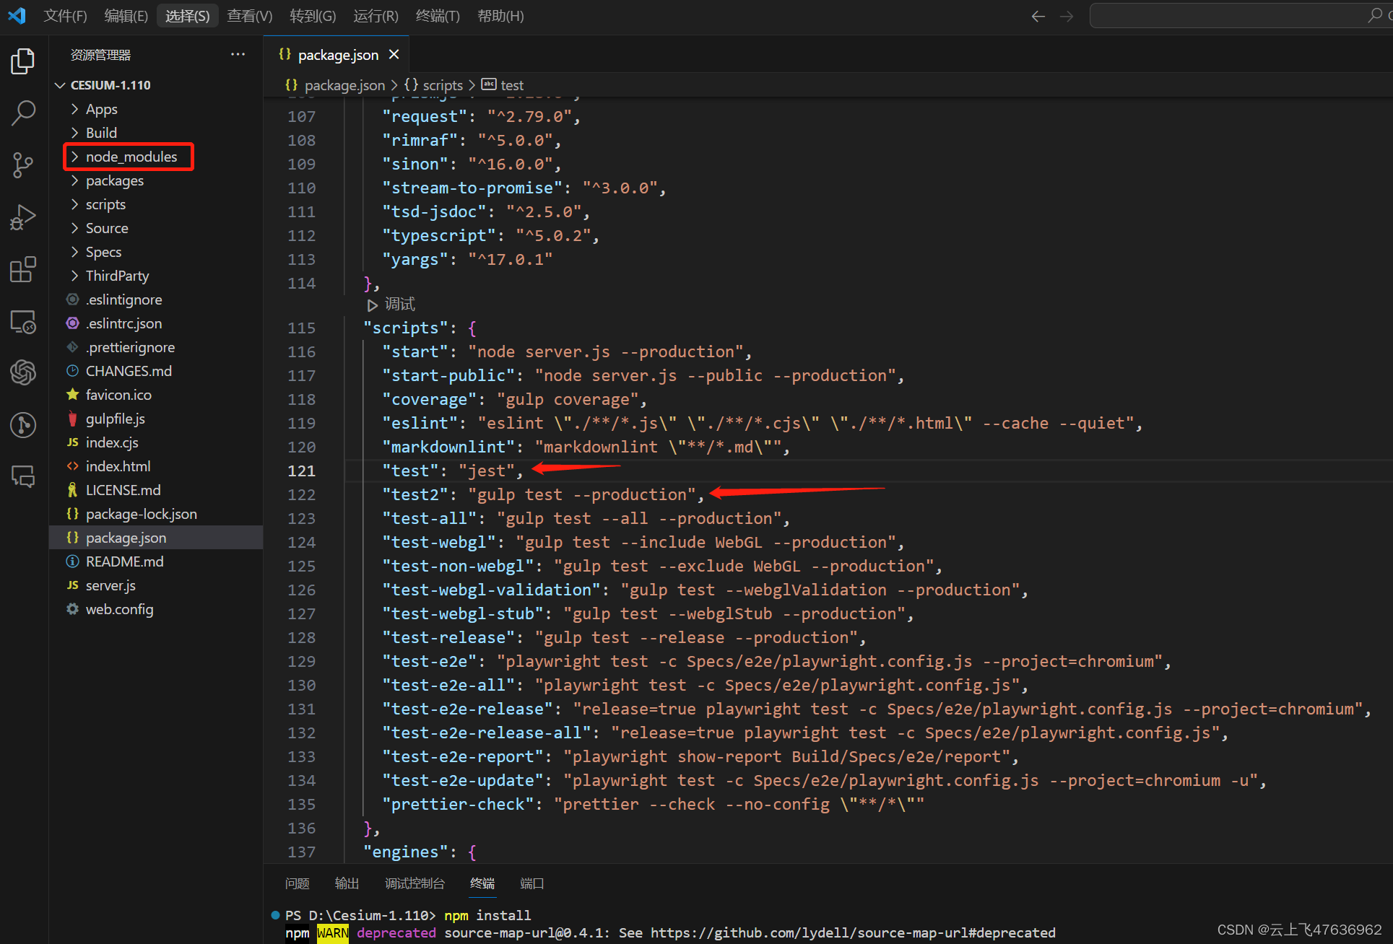Open server.js file
Screen dimensions: 1393x944
click(156, 585)
